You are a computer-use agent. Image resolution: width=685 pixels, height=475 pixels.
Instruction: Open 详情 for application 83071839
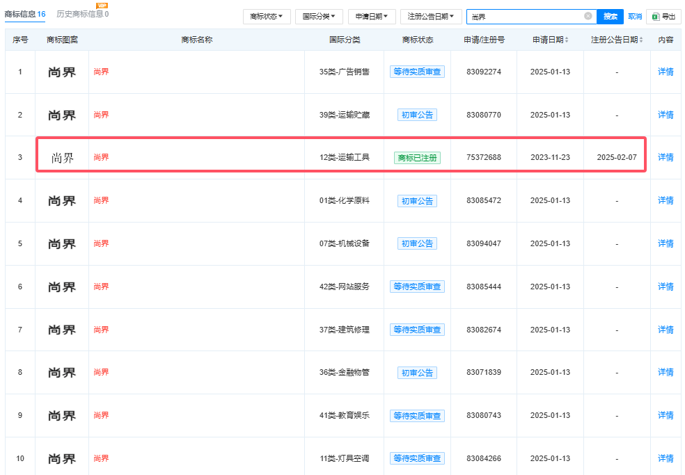(x=666, y=372)
